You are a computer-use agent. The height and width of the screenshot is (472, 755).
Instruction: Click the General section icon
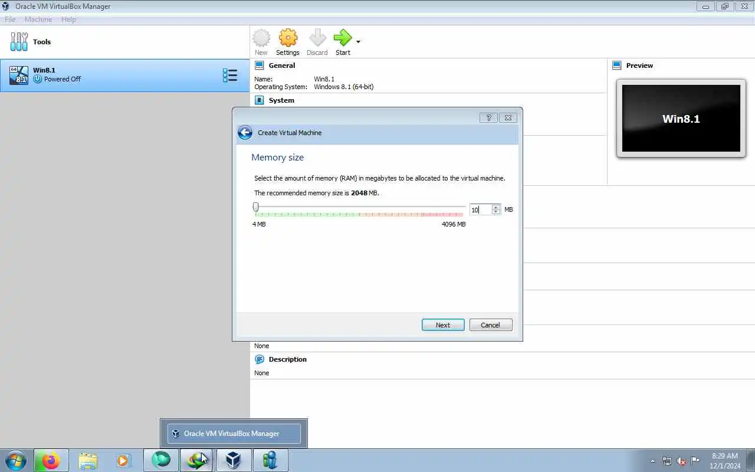(x=260, y=65)
